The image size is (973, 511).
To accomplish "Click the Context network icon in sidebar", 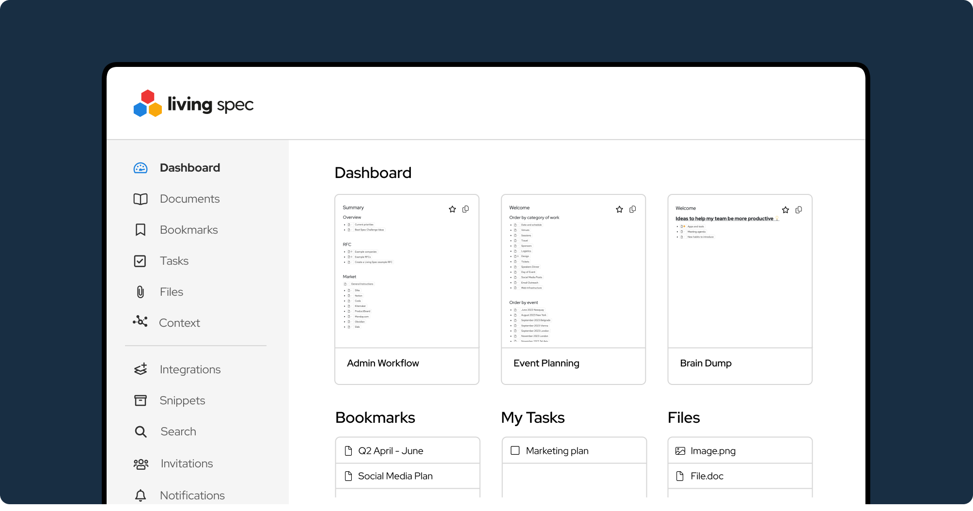I will click(x=140, y=322).
